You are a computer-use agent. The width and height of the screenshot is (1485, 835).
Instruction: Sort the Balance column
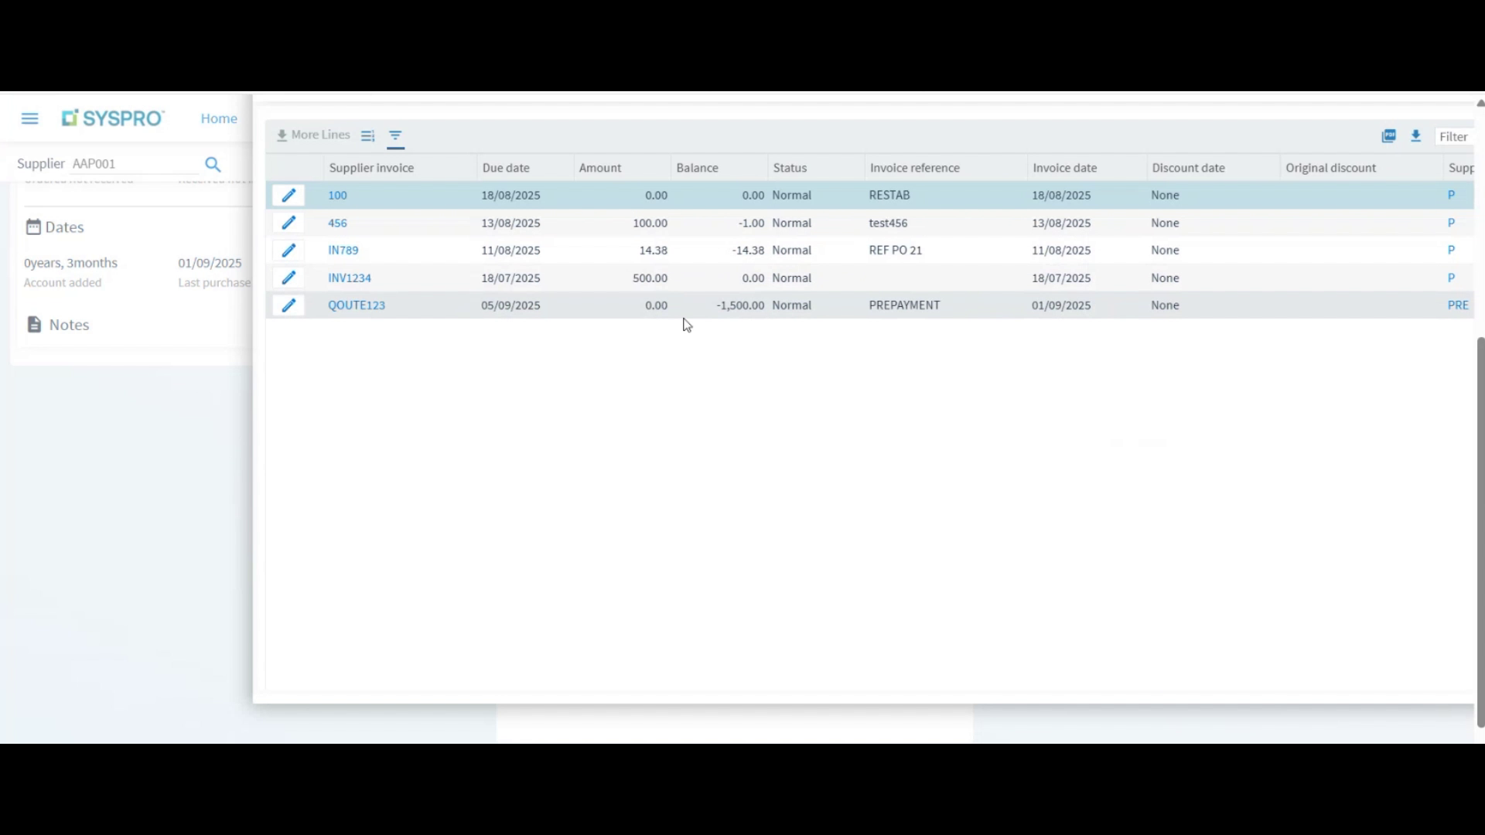pyautogui.click(x=697, y=167)
